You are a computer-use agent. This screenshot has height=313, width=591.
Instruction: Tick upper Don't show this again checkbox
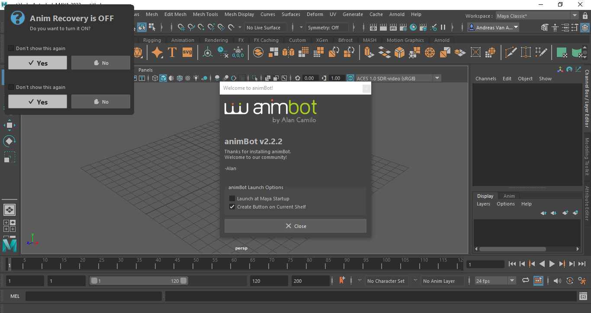11,48
